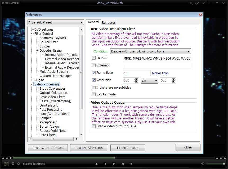Click the Extension text input field
Screen dimensions: 228x169
pos(157,66)
